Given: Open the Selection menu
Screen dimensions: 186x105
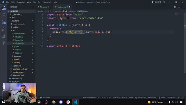Looking at the screenshot, I should [21, 2].
